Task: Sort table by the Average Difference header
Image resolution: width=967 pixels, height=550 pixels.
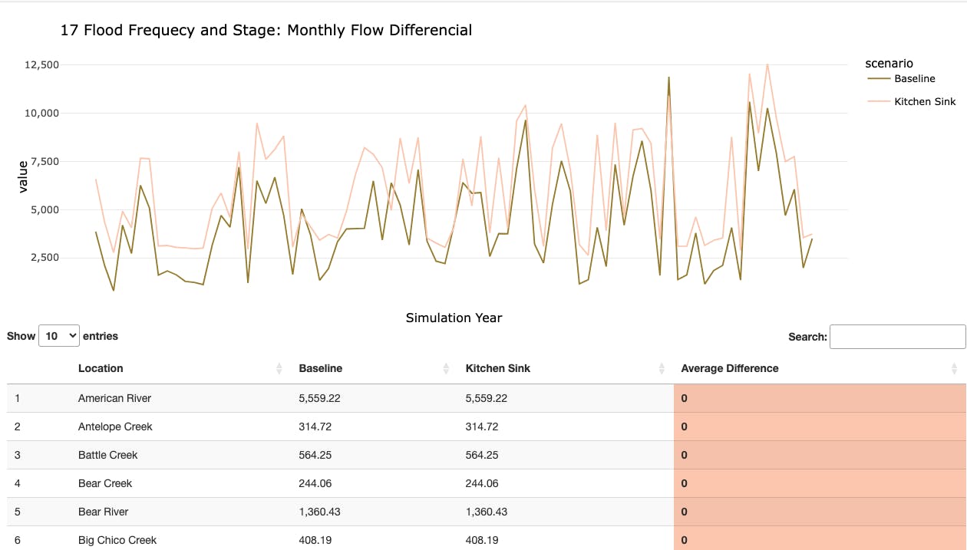Action: click(729, 368)
